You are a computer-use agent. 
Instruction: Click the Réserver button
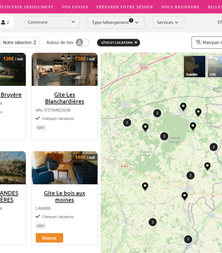pyautogui.click(x=50, y=238)
